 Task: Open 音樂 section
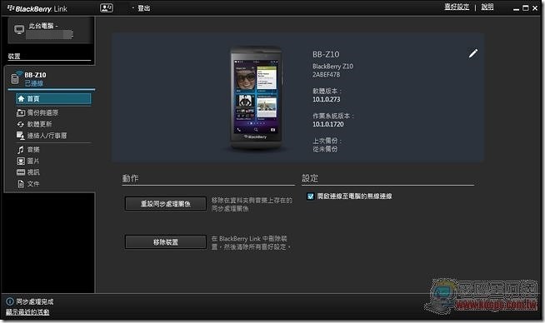point(33,150)
